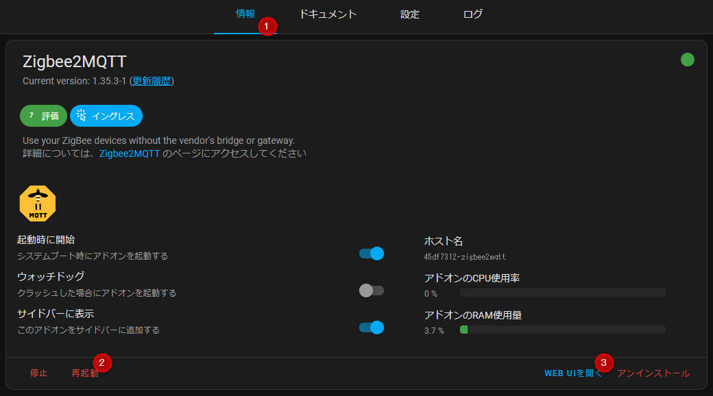Viewport: 713px width, 396px height.
Task: Click the 3.7 % RAM usage value
Action: point(434,330)
